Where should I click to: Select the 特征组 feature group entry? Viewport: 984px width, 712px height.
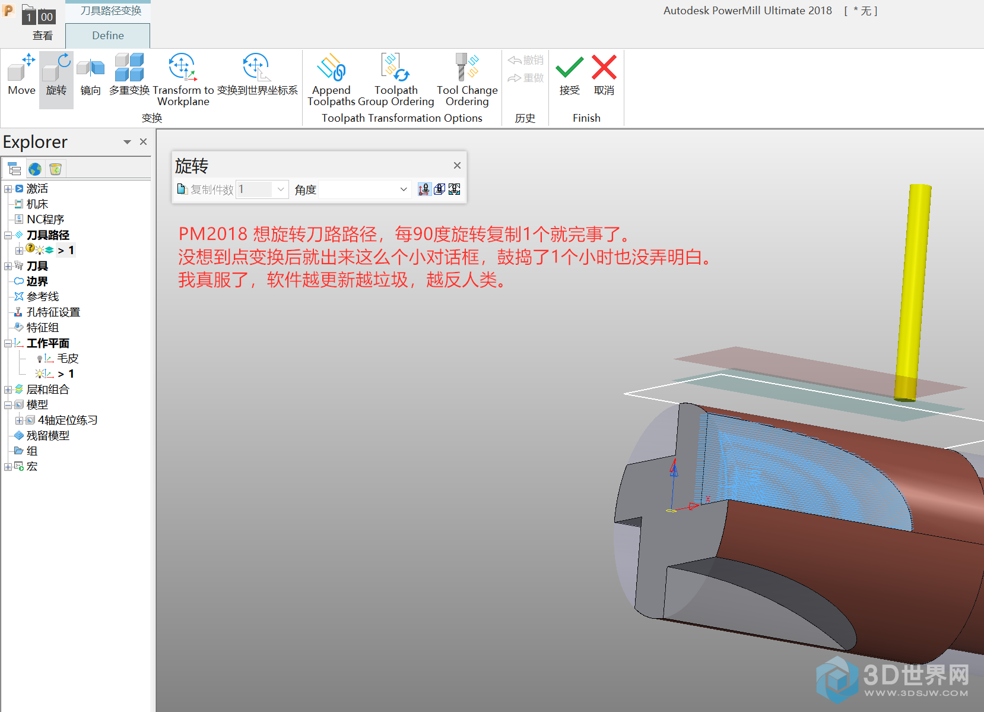(x=42, y=328)
